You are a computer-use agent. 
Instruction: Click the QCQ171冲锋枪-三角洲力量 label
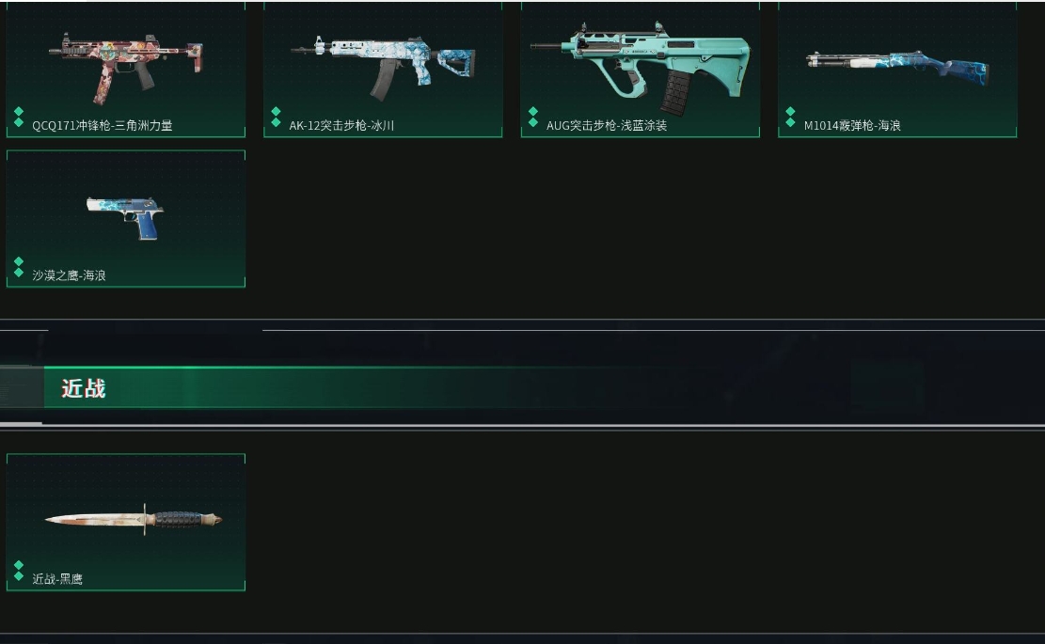pos(103,125)
